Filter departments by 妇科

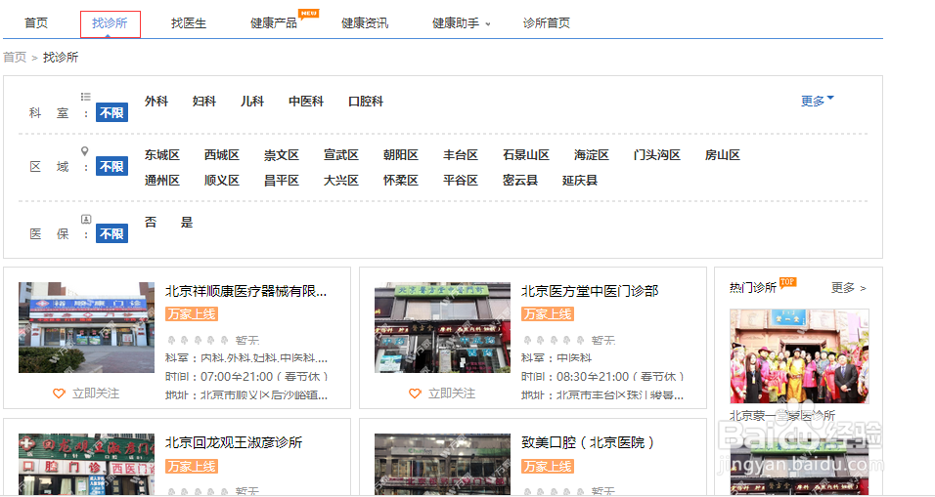[x=204, y=102]
